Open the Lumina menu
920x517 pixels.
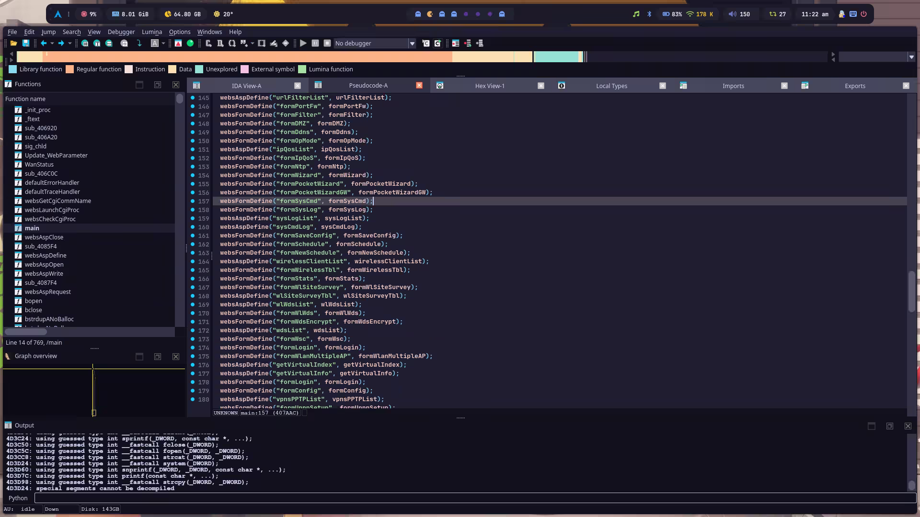coord(151,32)
